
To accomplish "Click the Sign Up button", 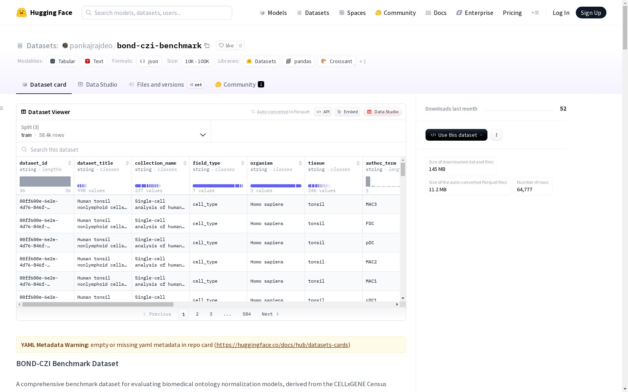I will tap(591, 13).
